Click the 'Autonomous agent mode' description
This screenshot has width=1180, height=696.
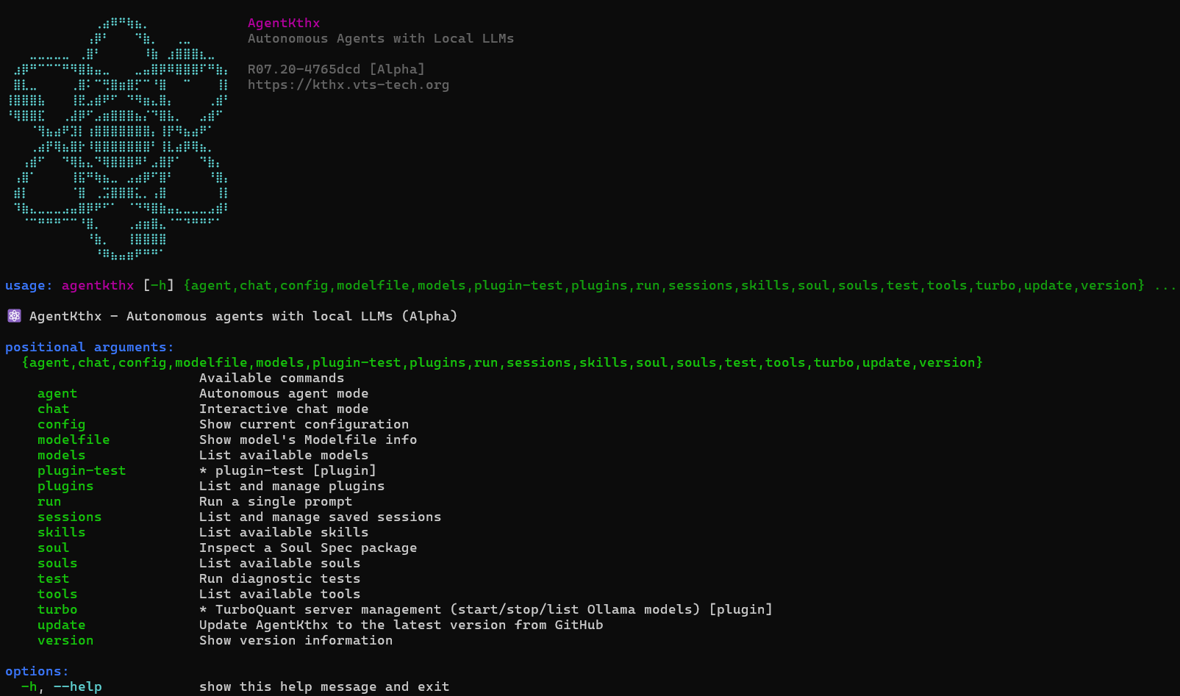click(284, 393)
